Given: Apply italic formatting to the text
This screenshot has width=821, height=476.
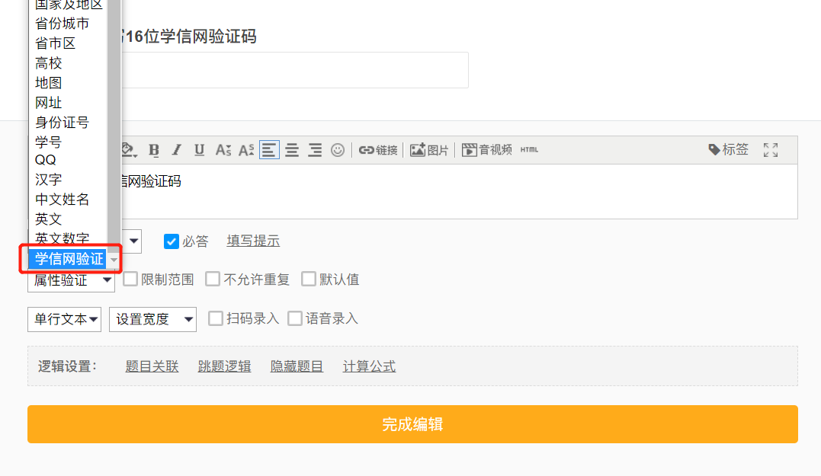Looking at the screenshot, I should (x=177, y=150).
